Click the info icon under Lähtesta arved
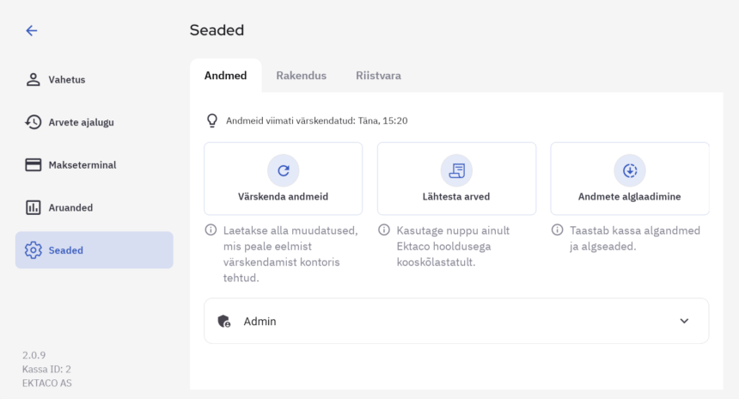The image size is (739, 399). click(x=383, y=230)
